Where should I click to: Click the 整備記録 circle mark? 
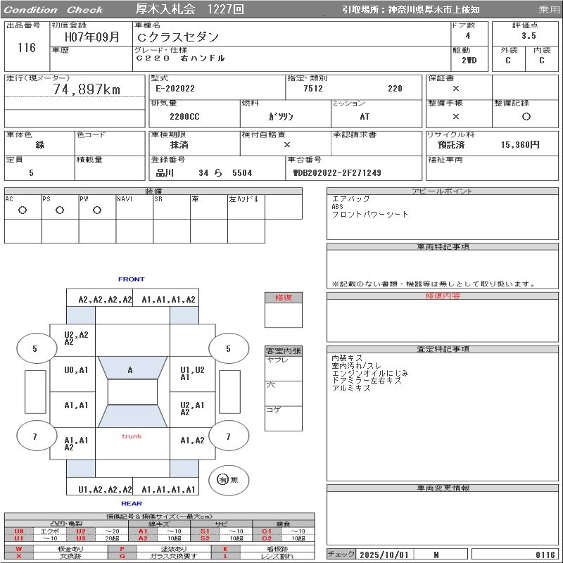click(x=526, y=116)
